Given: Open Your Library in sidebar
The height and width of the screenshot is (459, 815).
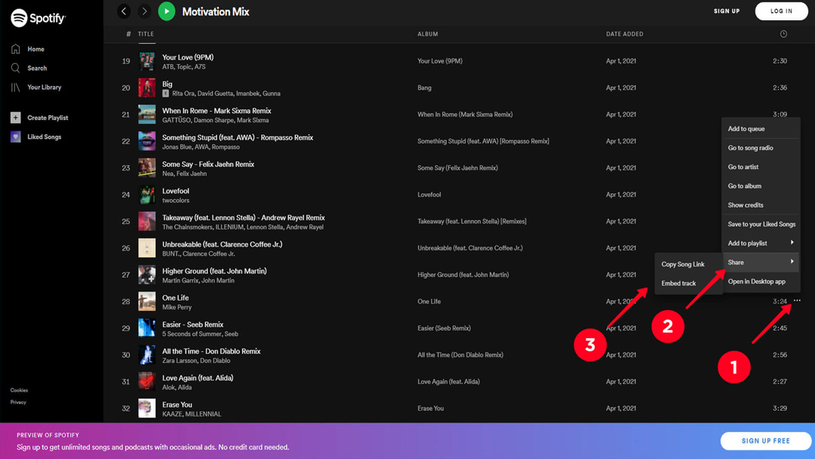Looking at the screenshot, I should coord(36,88).
